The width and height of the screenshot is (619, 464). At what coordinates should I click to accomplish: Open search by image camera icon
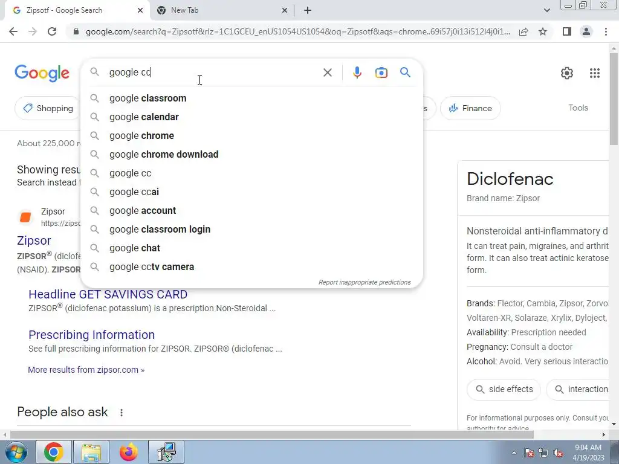coord(381,72)
